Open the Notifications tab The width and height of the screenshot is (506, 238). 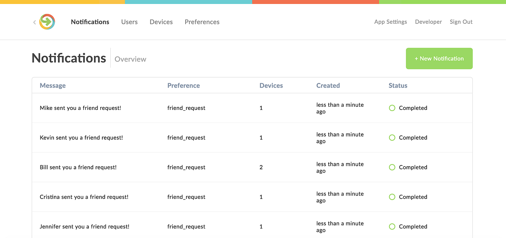pos(90,22)
